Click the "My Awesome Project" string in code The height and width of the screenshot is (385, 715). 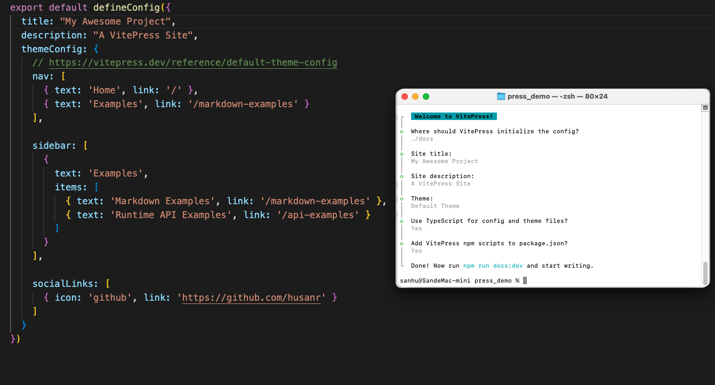pos(115,22)
